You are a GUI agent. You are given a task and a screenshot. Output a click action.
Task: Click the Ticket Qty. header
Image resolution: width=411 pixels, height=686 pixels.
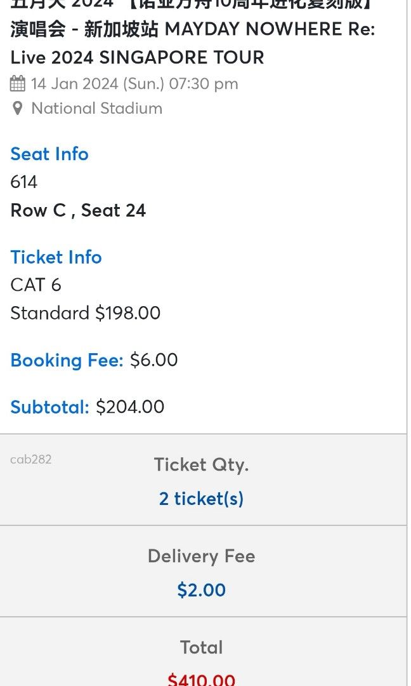click(201, 465)
